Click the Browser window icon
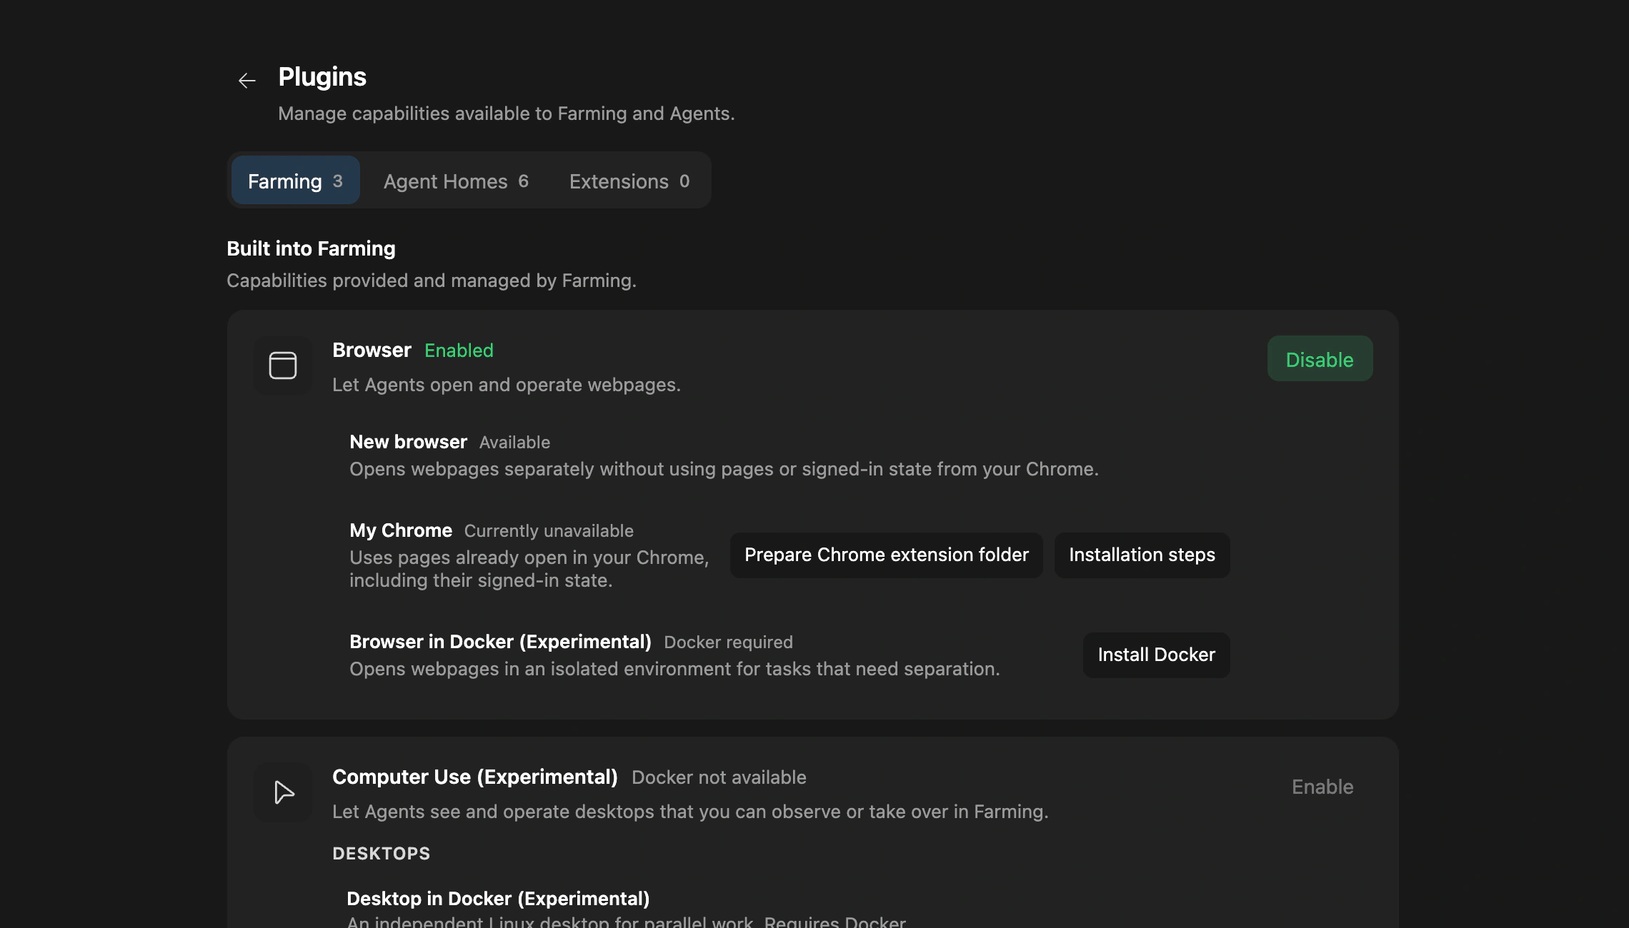The height and width of the screenshot is (928, 1629). click(x=283, y=365)
